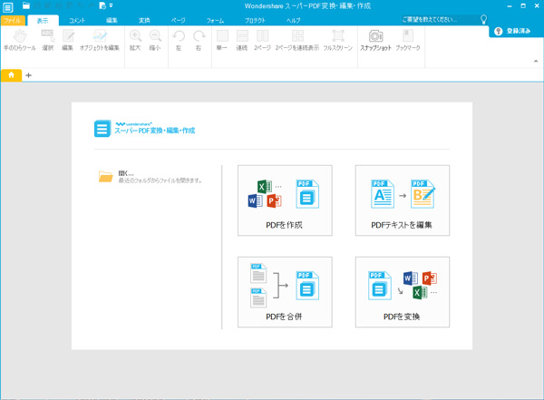544x400 pixels.
Task: Expand the quick access toolbar customize arrow
Action: (x=111, y=5)
